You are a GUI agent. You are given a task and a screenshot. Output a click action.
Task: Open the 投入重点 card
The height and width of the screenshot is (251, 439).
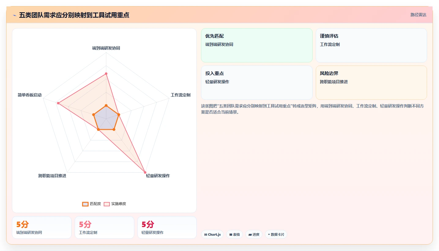pos(257,83)
